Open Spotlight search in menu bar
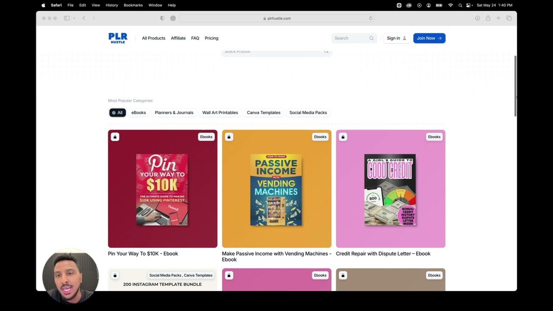 click(460, 5)
